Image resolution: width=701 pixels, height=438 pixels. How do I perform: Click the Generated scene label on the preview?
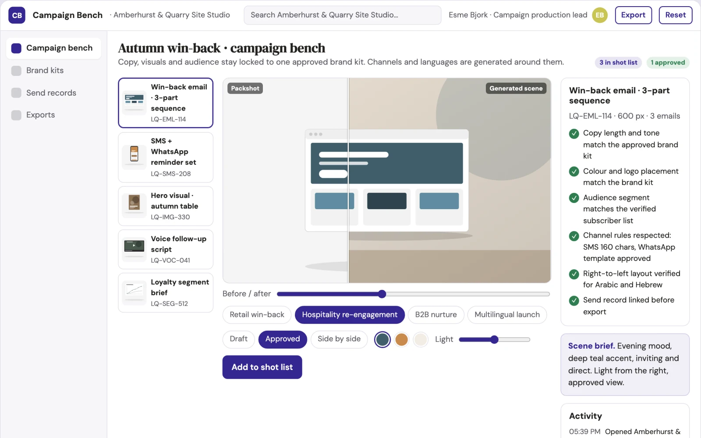[x=516, y=89]
